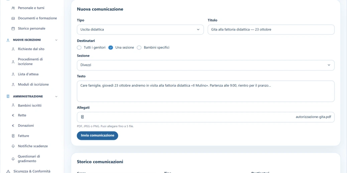Click the person icon beside NUOVE ISCRIZIONI
Viewport: 347px width, 173px height.
[x=8, y=40]
